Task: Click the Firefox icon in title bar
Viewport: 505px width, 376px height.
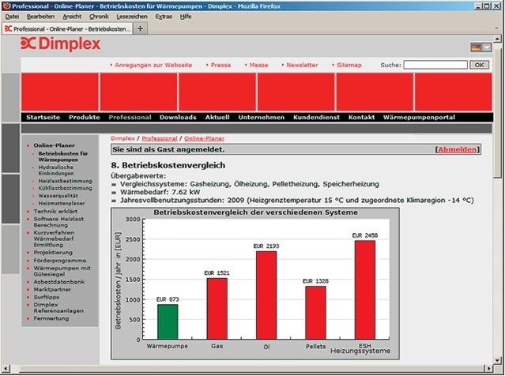Action: (x=6, y=6)
